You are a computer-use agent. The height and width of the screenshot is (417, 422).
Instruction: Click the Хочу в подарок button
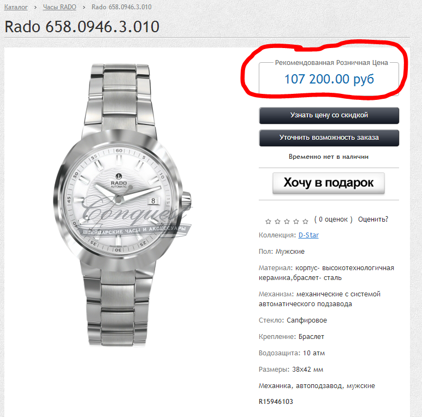[x=329, y=183]
